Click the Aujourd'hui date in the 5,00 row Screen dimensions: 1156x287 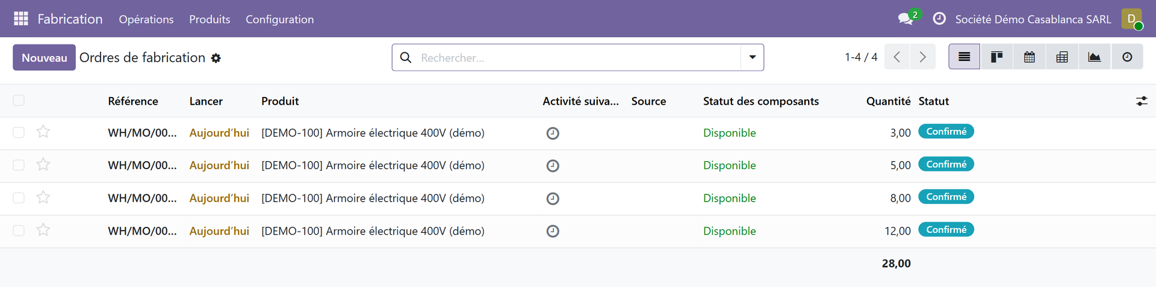[219, 165]
